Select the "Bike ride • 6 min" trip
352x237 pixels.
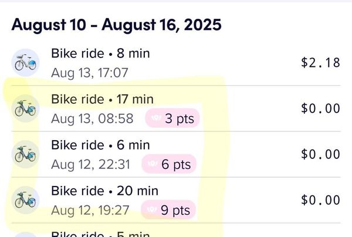pyautogui.click(x=100, y=145)
